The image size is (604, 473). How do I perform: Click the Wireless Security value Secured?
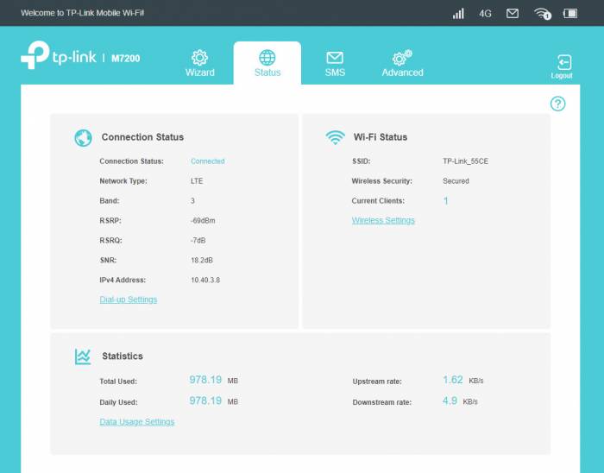456,181
